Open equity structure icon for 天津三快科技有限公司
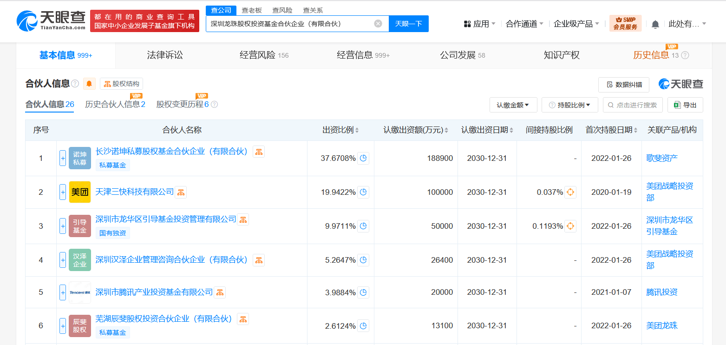 (x=181, y=192)
